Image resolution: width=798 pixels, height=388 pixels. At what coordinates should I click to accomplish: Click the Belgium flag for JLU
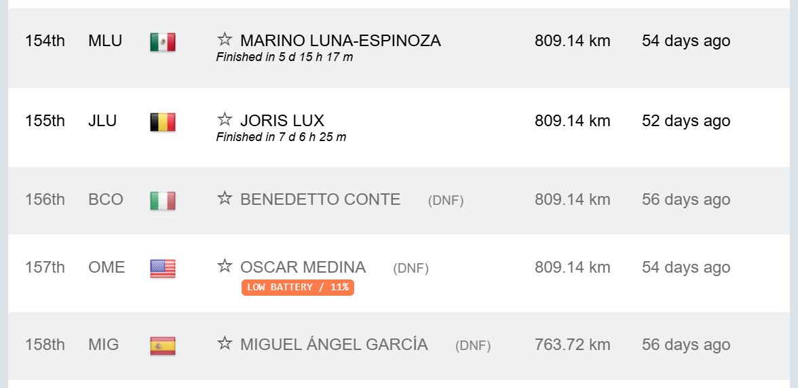point(163,122)
